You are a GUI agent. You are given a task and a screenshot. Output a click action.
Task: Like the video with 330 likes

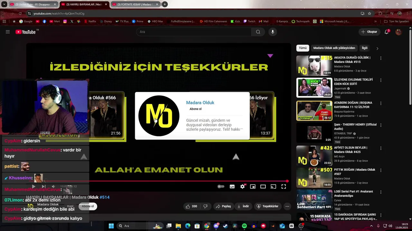(191, 206)
